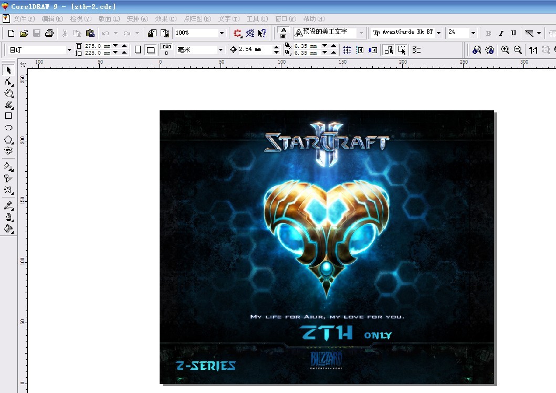Screen dimensions: 556x393
Task: Select the Eyedropper tool
Action: [8, 205]
